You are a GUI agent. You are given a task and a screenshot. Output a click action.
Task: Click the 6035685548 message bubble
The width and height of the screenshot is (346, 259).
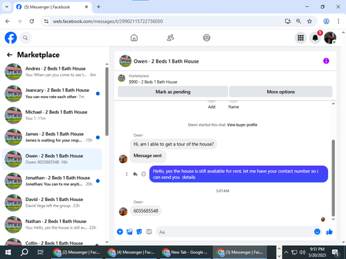click(x=146, y=211)
